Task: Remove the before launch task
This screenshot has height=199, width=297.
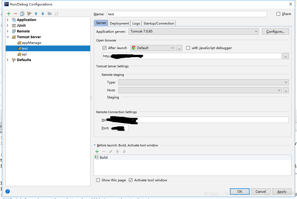Action: pyautogui.click(x=104, y=152)
